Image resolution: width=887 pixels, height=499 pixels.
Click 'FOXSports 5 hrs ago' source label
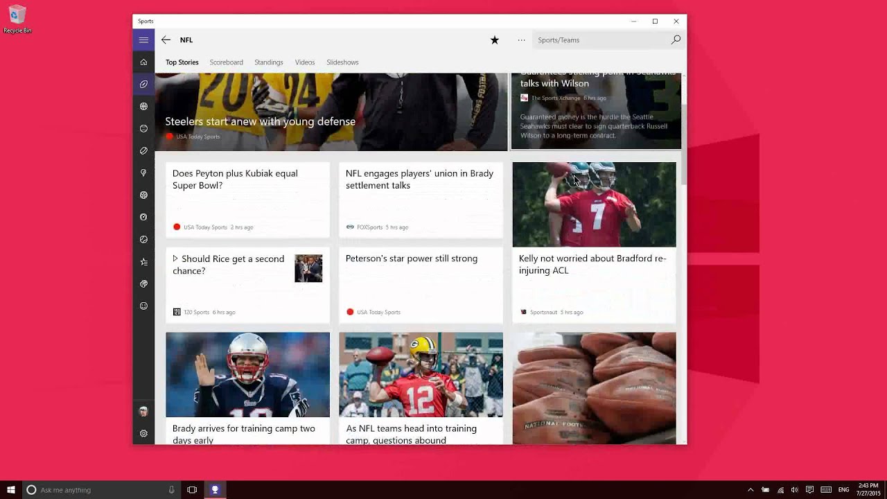pos(377,227)
